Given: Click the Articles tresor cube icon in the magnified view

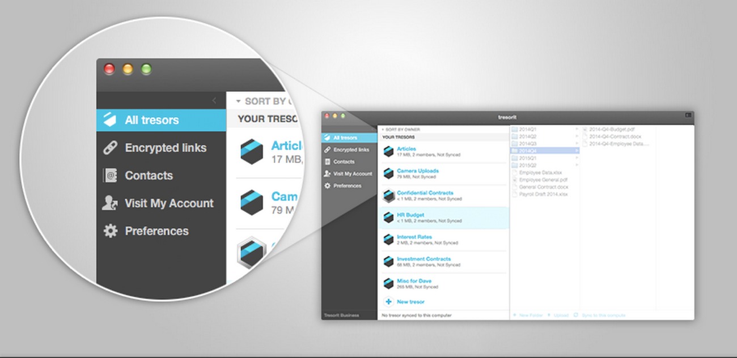Looking at the screenshot, I should click(x=251, y=151).
